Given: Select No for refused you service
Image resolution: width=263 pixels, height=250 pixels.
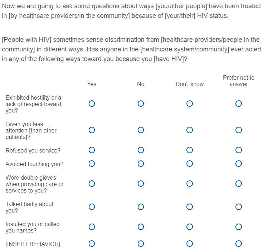Looking at the screenshot, I should click(x=141, y=150).
